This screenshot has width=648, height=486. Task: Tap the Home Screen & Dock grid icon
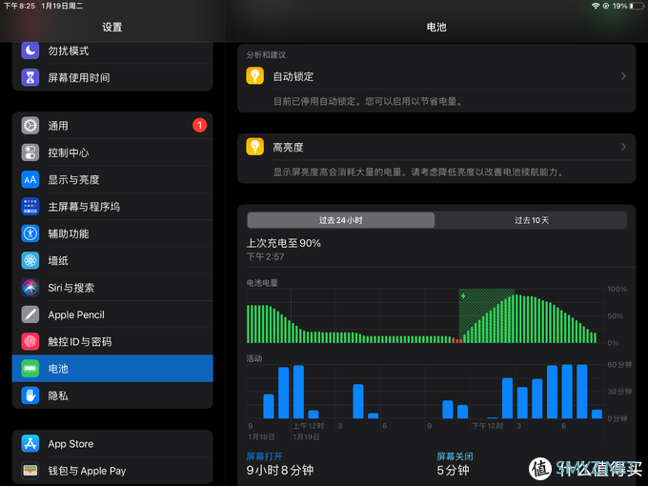point(30,206)
